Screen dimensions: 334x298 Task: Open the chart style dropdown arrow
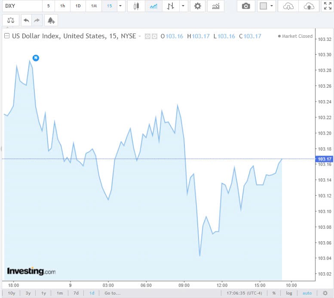[183, 6]
